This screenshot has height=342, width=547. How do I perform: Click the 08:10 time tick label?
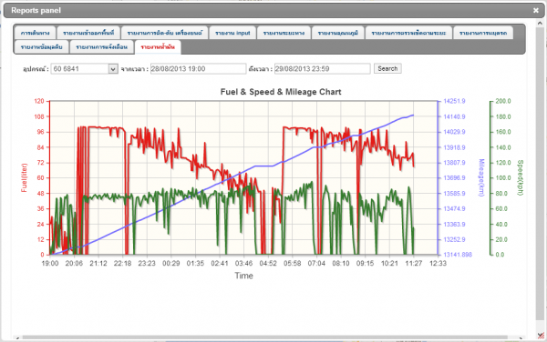341,264
